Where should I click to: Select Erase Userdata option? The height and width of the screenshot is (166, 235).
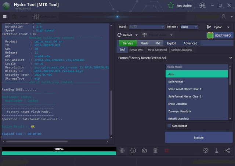[x=197, y=104]
